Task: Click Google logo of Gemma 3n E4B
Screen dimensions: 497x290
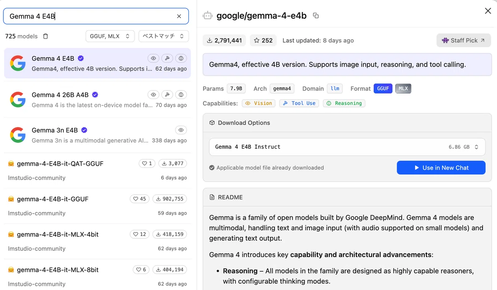Action: click(x=18, y=135)
